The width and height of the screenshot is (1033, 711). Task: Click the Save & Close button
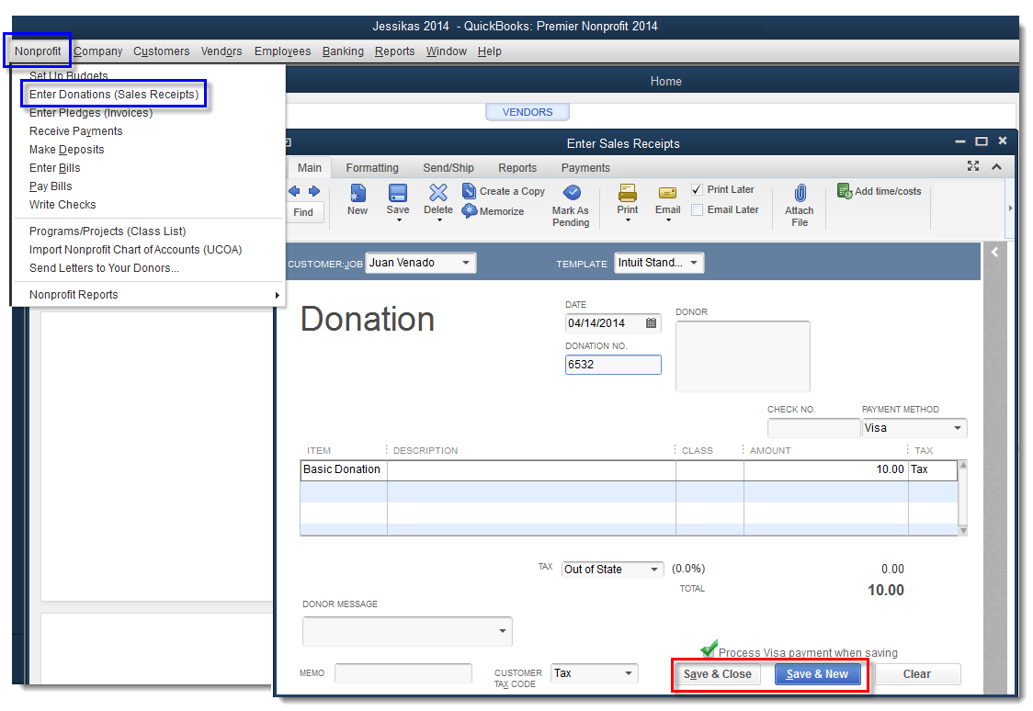click(718, 674)
